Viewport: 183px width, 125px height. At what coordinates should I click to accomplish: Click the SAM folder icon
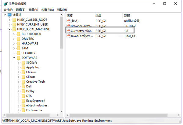tap(19, 48)
